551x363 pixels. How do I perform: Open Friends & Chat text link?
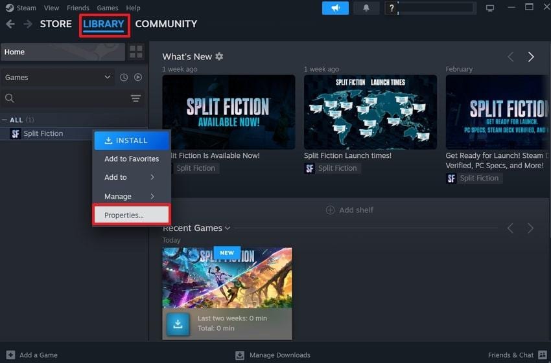coord(511,355)
